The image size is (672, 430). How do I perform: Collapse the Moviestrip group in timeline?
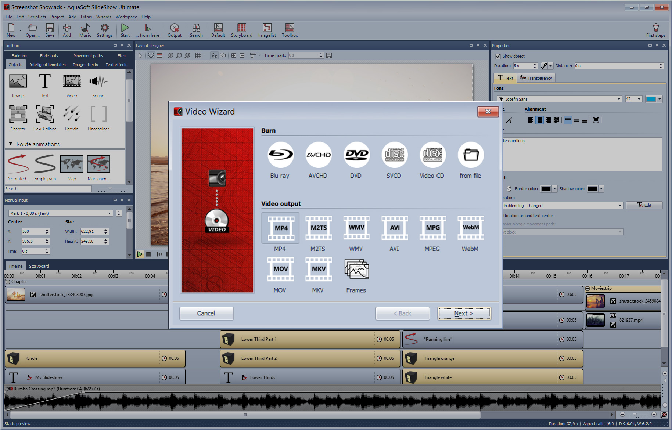click(x=587, y=289)
